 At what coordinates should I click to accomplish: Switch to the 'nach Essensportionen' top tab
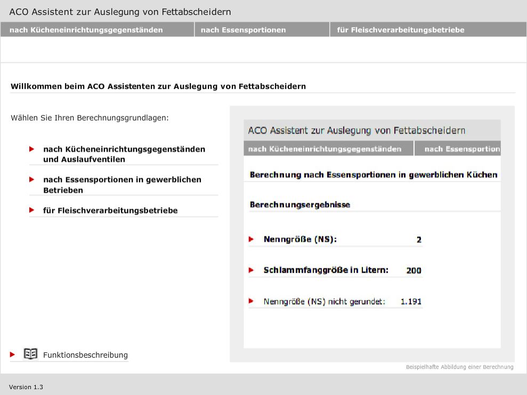click(x=262, y=30)
